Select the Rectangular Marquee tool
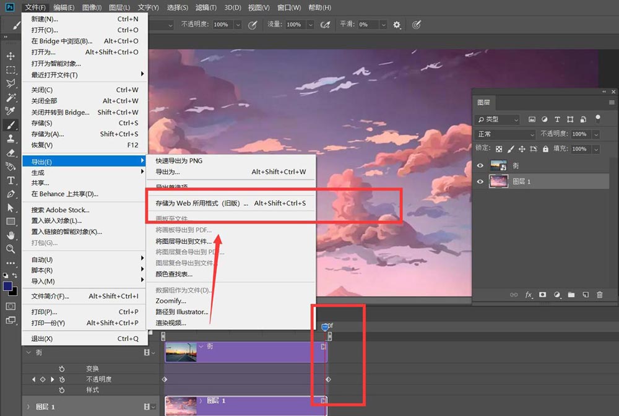Viewport: 619px width, 416px height. click(11, 70)
